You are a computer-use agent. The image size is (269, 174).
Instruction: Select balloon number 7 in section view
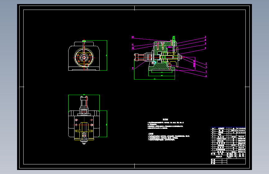coord(206,72)
